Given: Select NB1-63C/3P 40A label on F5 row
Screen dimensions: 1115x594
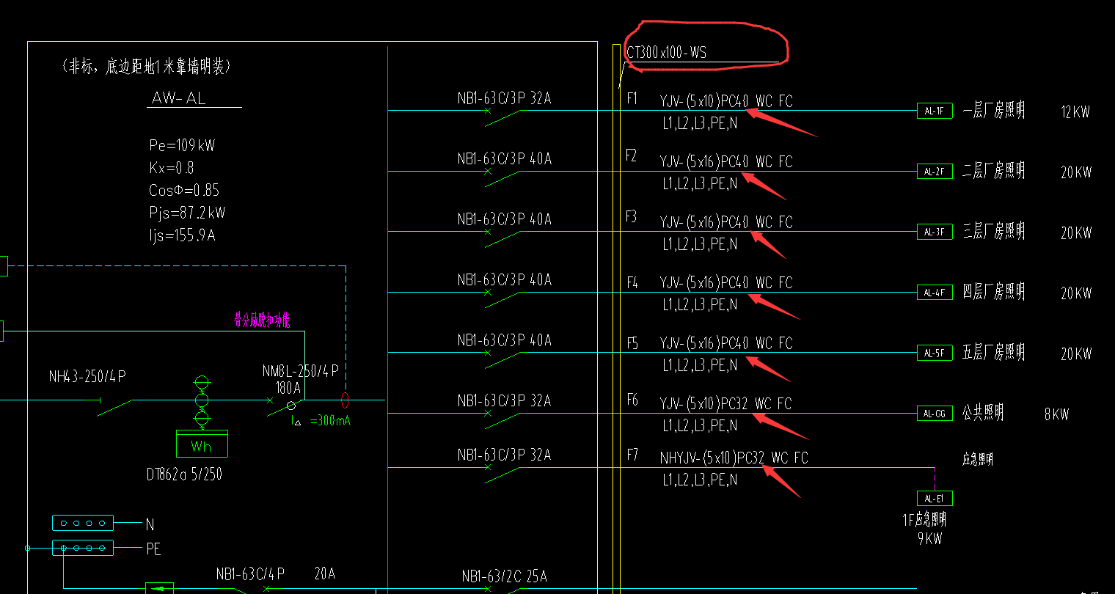Looking at the screenshot, I should coord(505,340).
